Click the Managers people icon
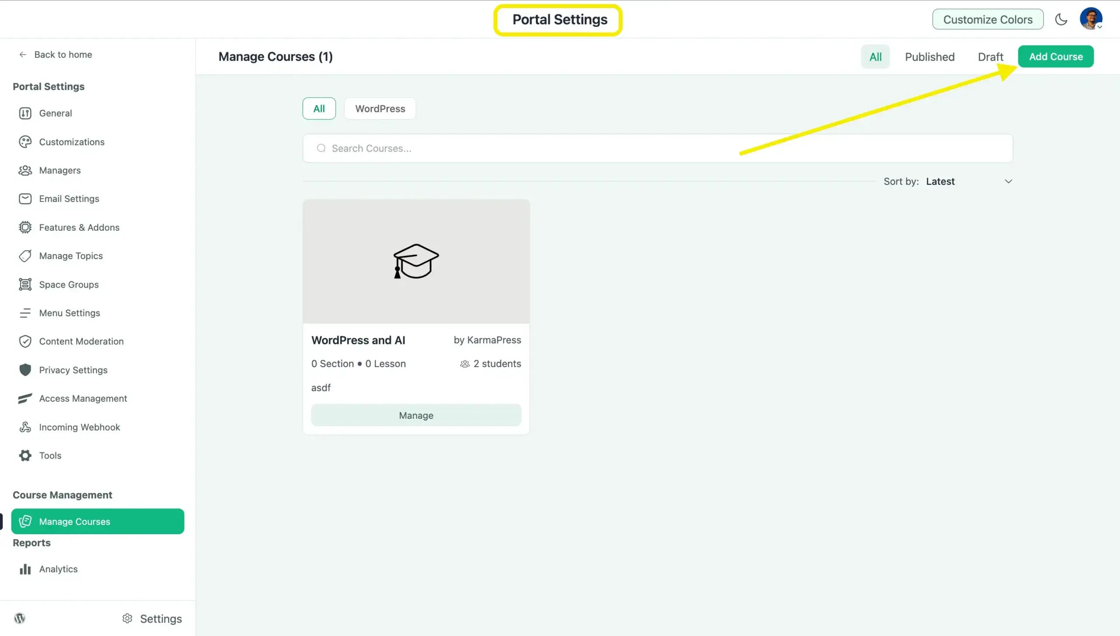The height and width of the screenshot is (636, 1120). pos(25,170)
